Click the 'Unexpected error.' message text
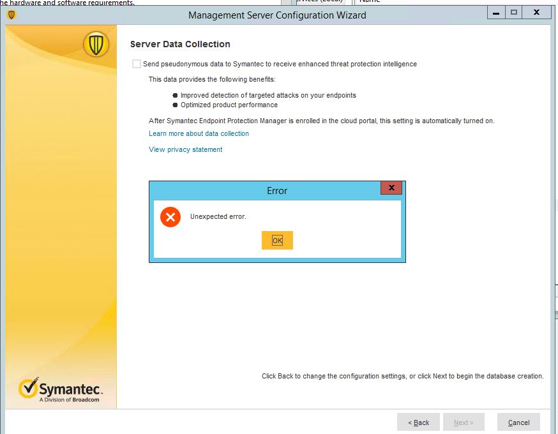 [218, 216]
